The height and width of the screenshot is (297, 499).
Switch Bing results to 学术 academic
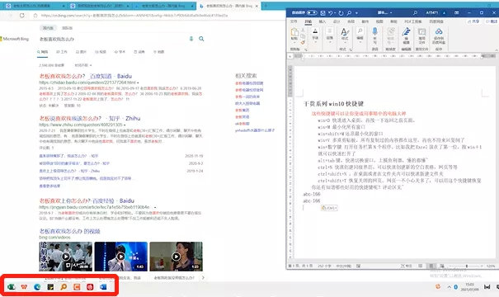pyautogui.click(x=120, y=52)
